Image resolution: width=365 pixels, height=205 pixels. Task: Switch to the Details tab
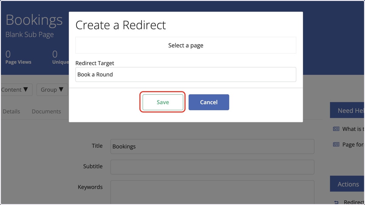point(11,111)
